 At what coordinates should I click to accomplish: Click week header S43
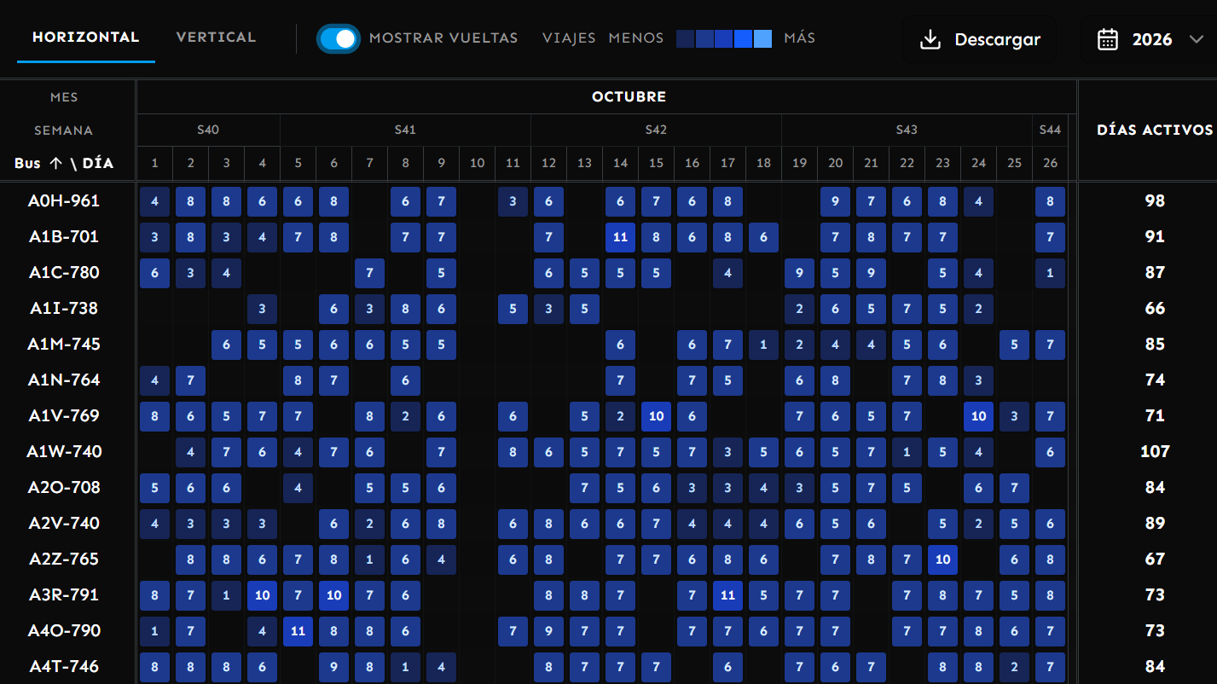907,130
